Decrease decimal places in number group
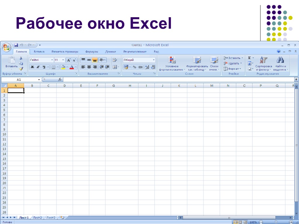Screen dimensions: 299x224 tap(153, 67)
